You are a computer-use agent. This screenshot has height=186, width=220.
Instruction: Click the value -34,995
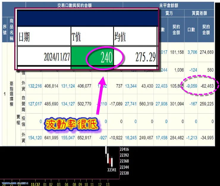tap(207, 138)
